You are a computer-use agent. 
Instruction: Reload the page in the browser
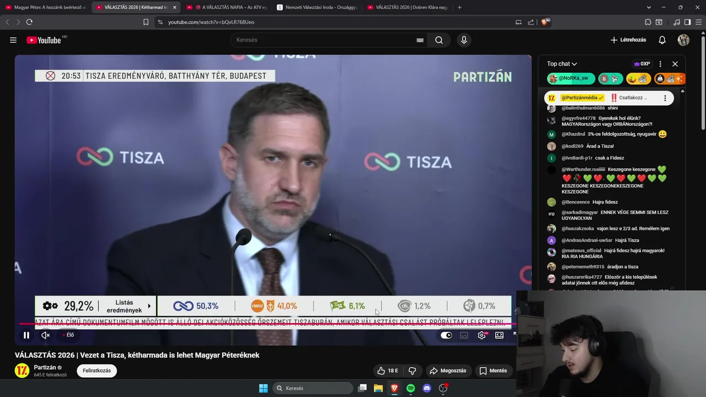[29, 22]
